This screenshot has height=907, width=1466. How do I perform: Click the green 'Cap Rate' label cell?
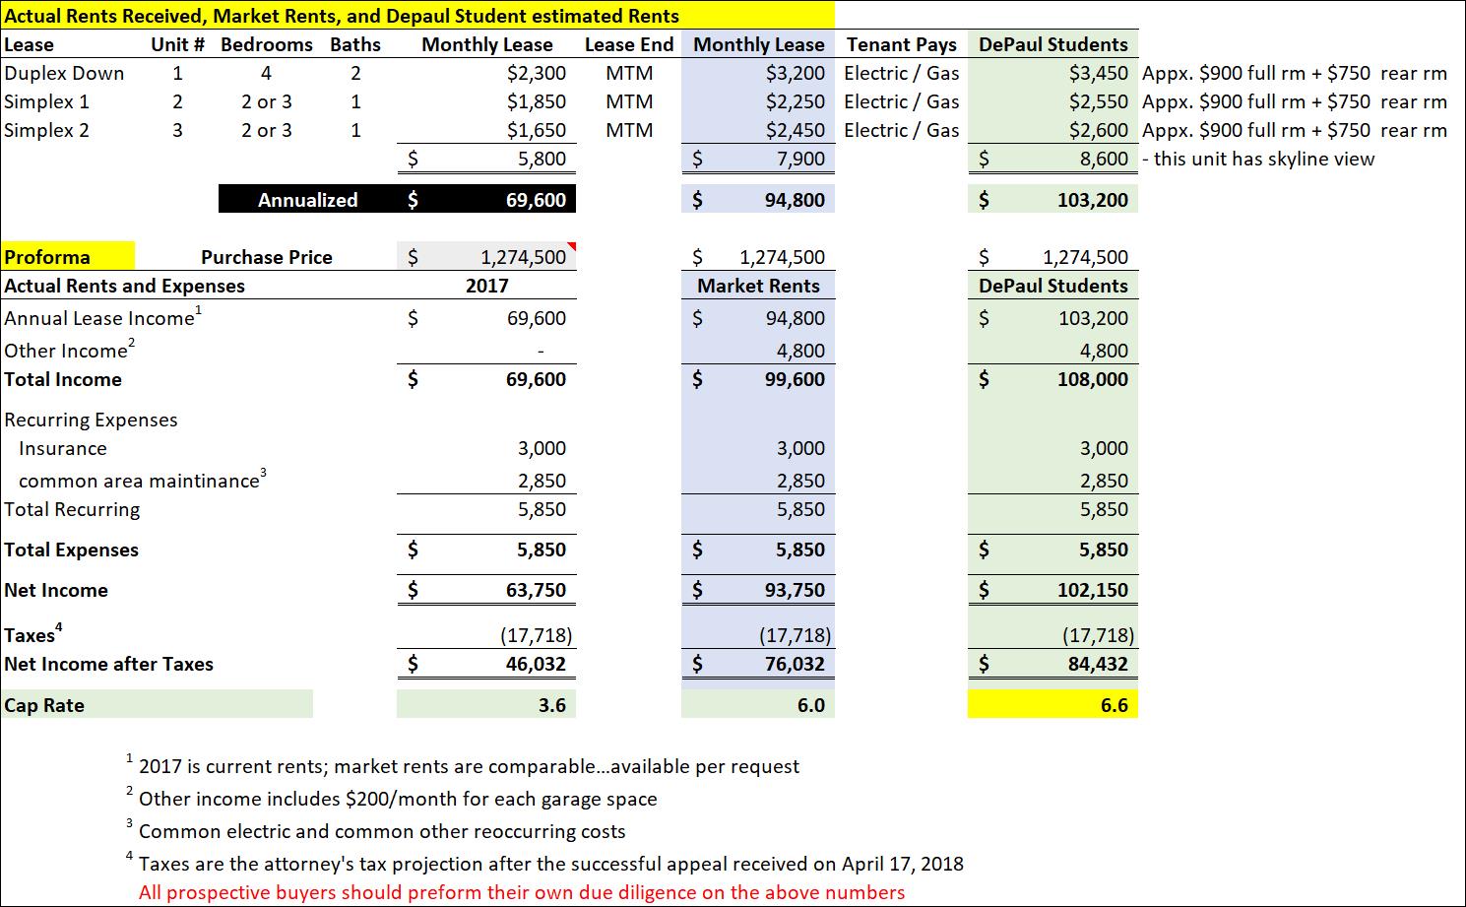[x=157, y=705]
